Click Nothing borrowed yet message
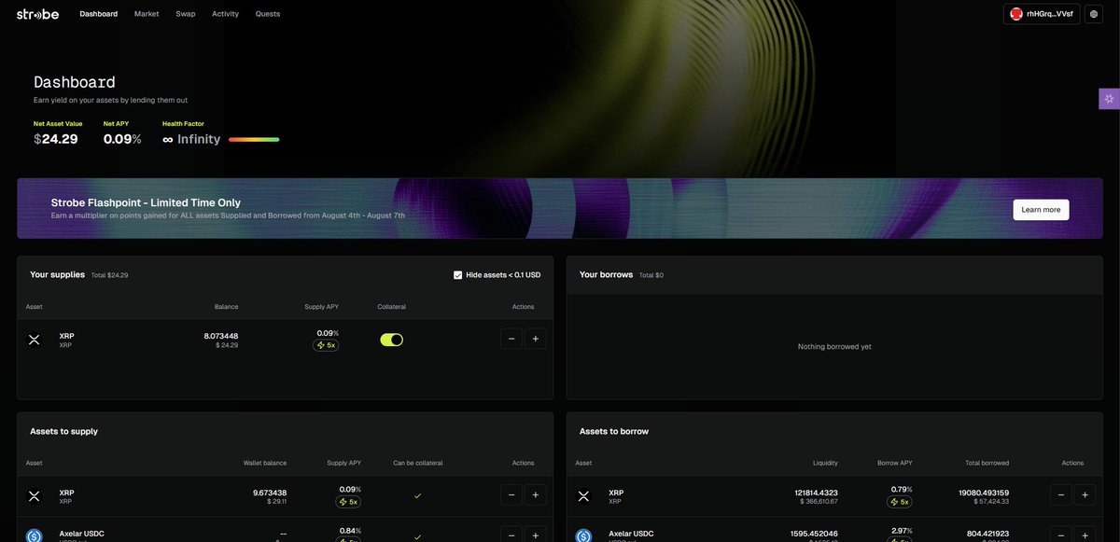This screenshot has width=1120, height=542. click(834, 347)
